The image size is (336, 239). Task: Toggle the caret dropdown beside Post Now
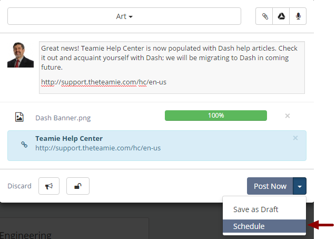pyautogui.click(x=300, y=186)
